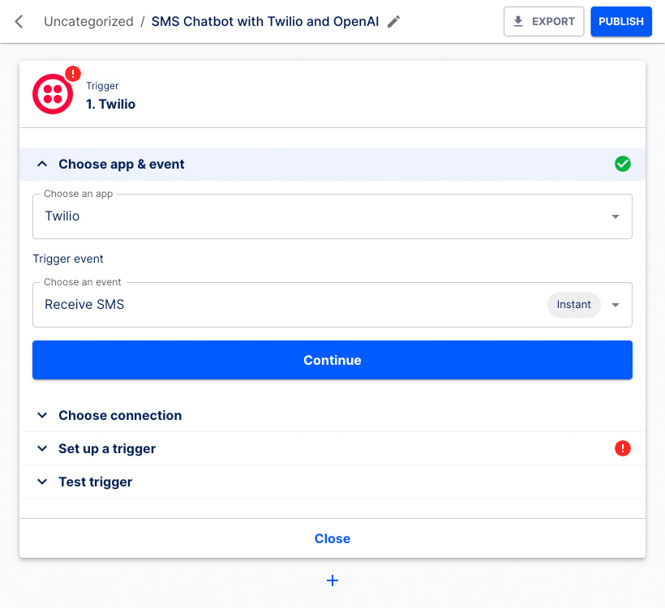Open the Uncategorized folder breadcrumb
This screenshot has width=665, height=608.
point(88,21)
